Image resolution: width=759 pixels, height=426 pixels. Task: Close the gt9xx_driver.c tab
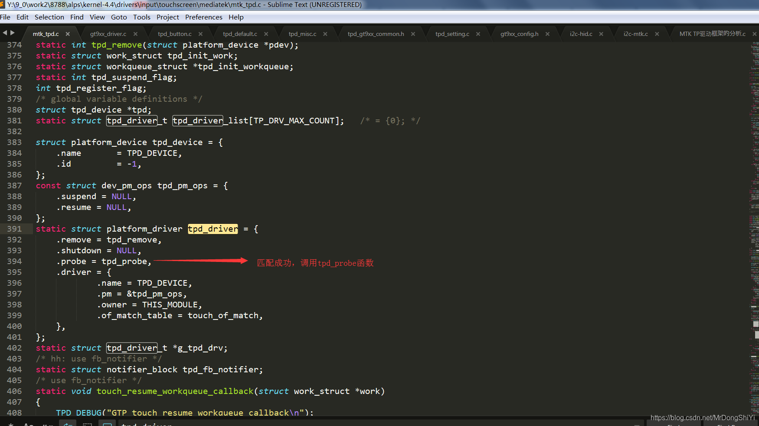[135, 34]
